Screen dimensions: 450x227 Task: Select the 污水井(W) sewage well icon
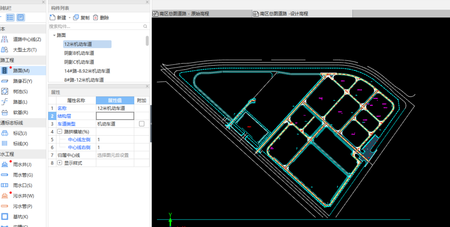click(4, 196)
